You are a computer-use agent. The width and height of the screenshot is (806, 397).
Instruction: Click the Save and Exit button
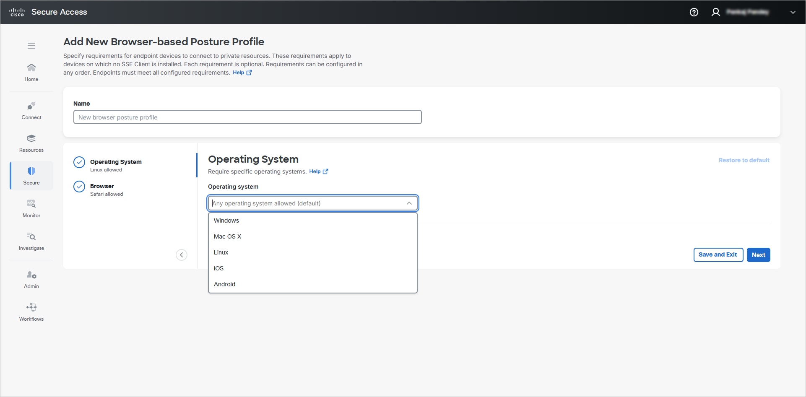(718, 255)
